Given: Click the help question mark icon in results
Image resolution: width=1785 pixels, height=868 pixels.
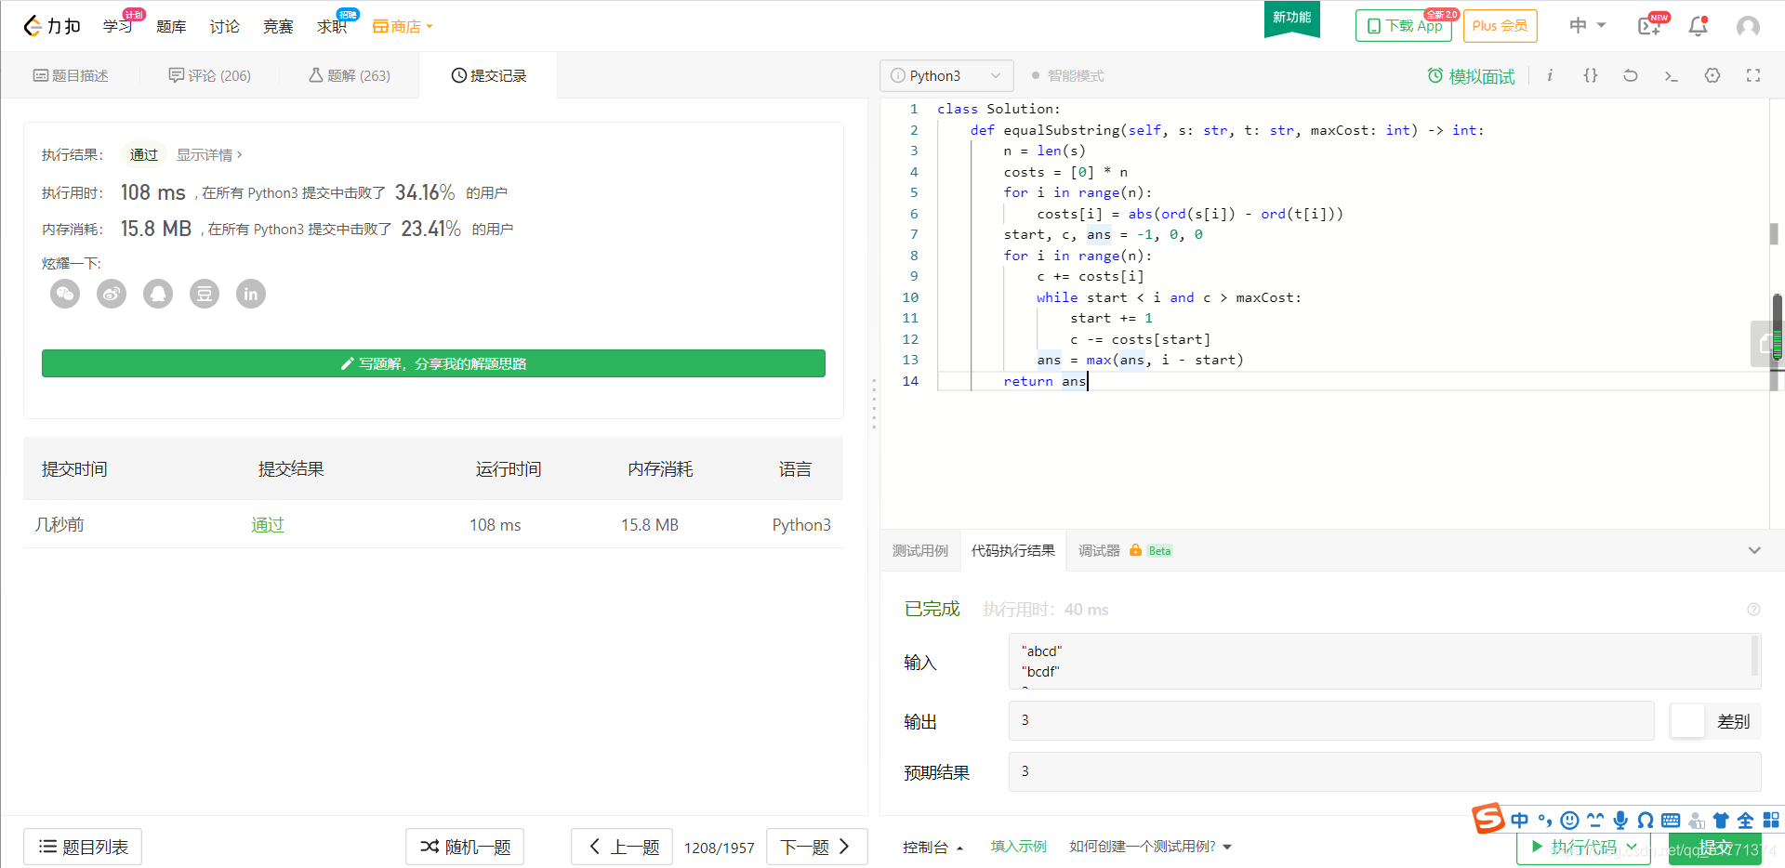Looking at the screenshot, I should [1753, 610].
